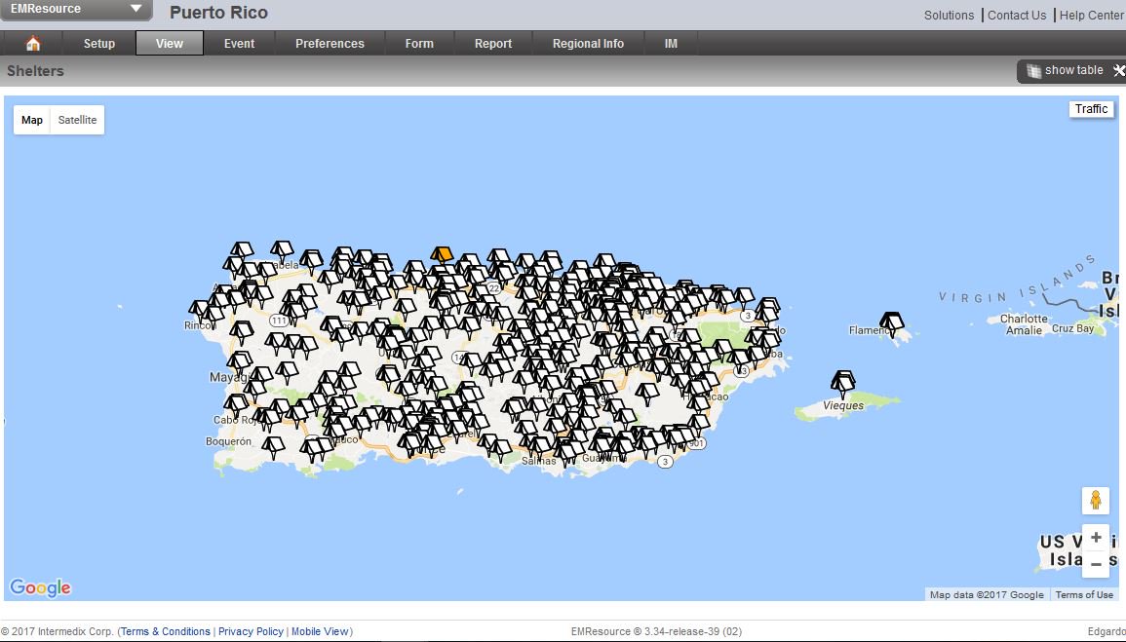Click the orange shelter marker
Image resolution: width=1126 pixels, height=642 pixels.
(x=442, y=254)
